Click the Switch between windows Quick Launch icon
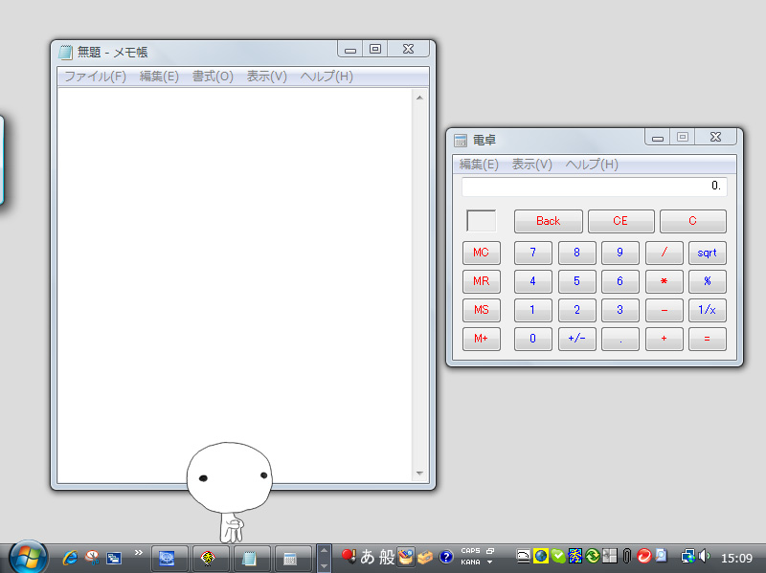 [114, 558]
